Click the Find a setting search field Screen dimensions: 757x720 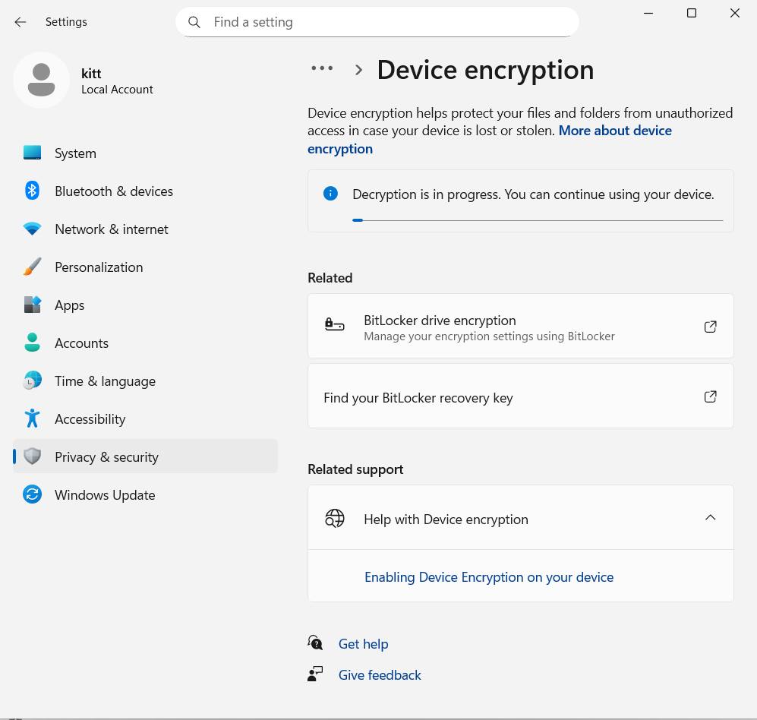[x=387, y=22]
